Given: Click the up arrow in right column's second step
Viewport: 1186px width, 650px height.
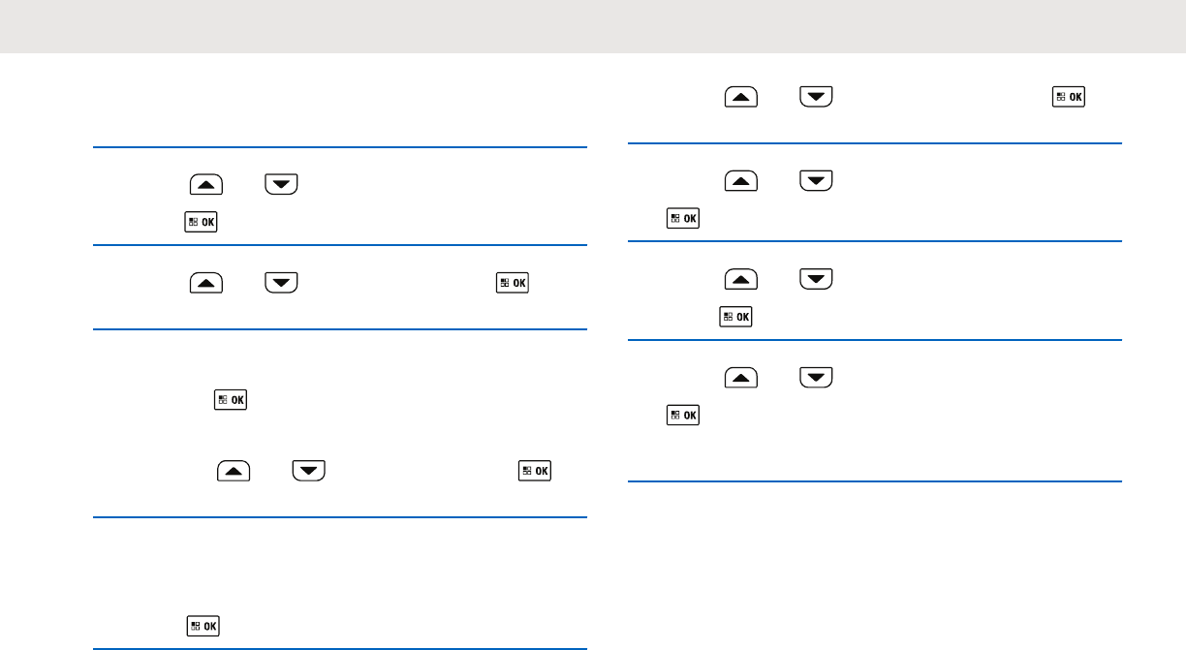Looking at the screenshot, I should 741,180.
